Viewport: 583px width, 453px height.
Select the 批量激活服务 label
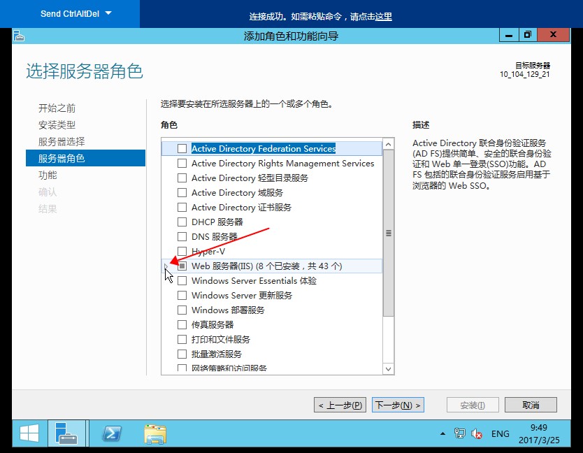tap(217, 354)
